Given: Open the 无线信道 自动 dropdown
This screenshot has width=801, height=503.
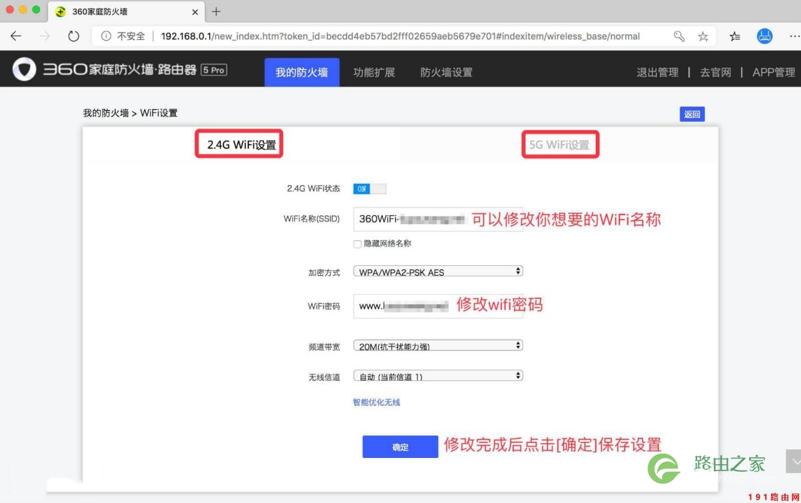Looking at the screenshot, I should 438,376.
